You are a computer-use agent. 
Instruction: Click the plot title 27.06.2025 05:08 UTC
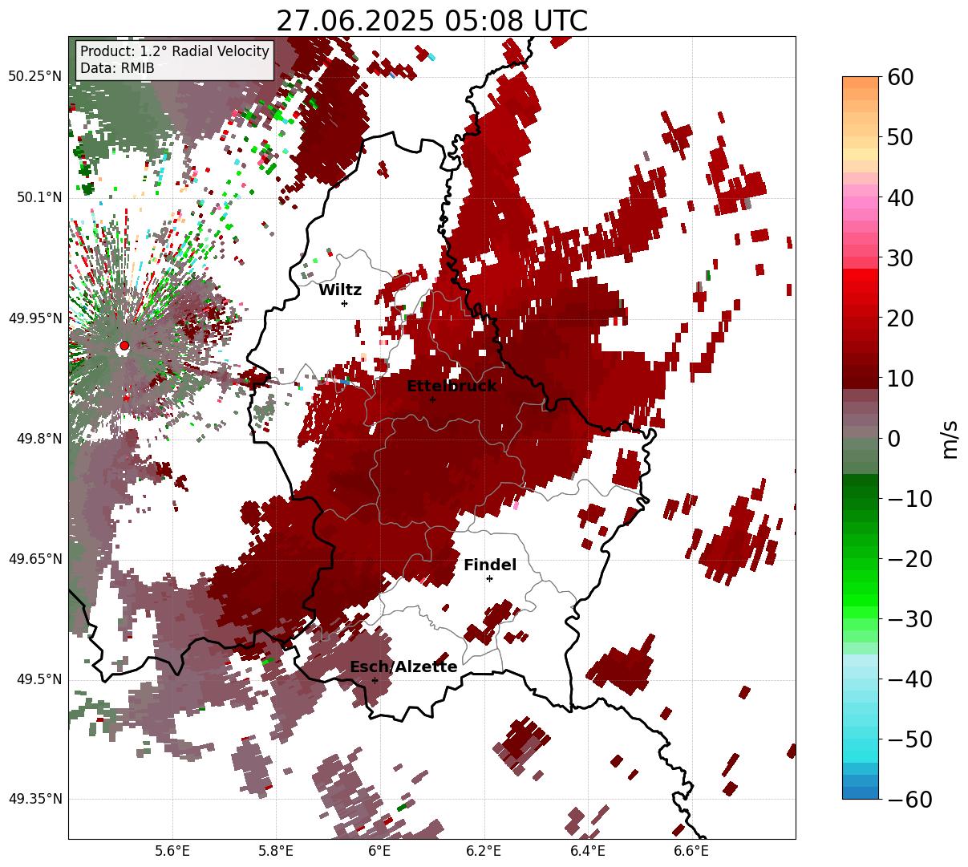[431, 21]
